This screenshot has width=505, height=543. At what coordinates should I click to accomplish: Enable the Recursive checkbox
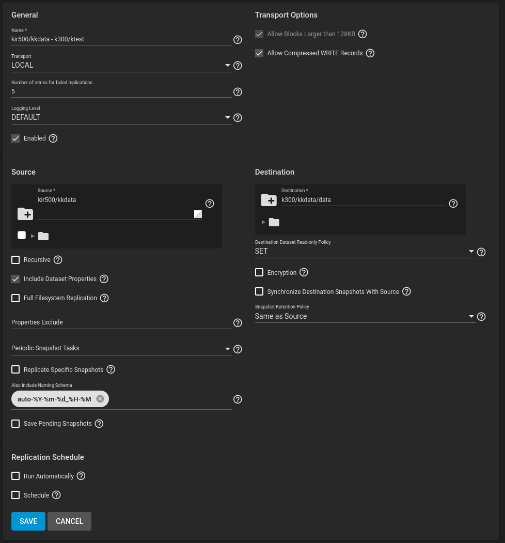click(x=15, y=260)
